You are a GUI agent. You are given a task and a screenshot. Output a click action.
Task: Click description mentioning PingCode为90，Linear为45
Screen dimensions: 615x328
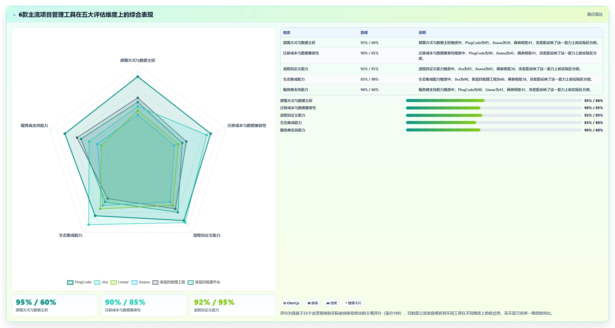(x=505, y=90)
